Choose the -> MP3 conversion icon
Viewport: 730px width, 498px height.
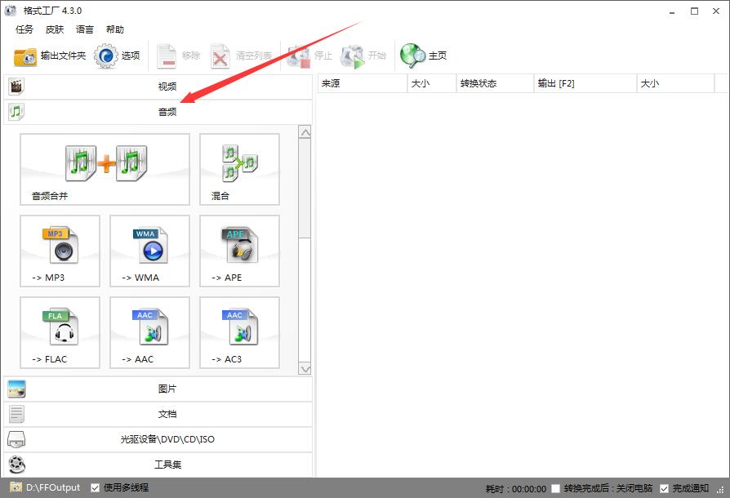coord(60,251)
